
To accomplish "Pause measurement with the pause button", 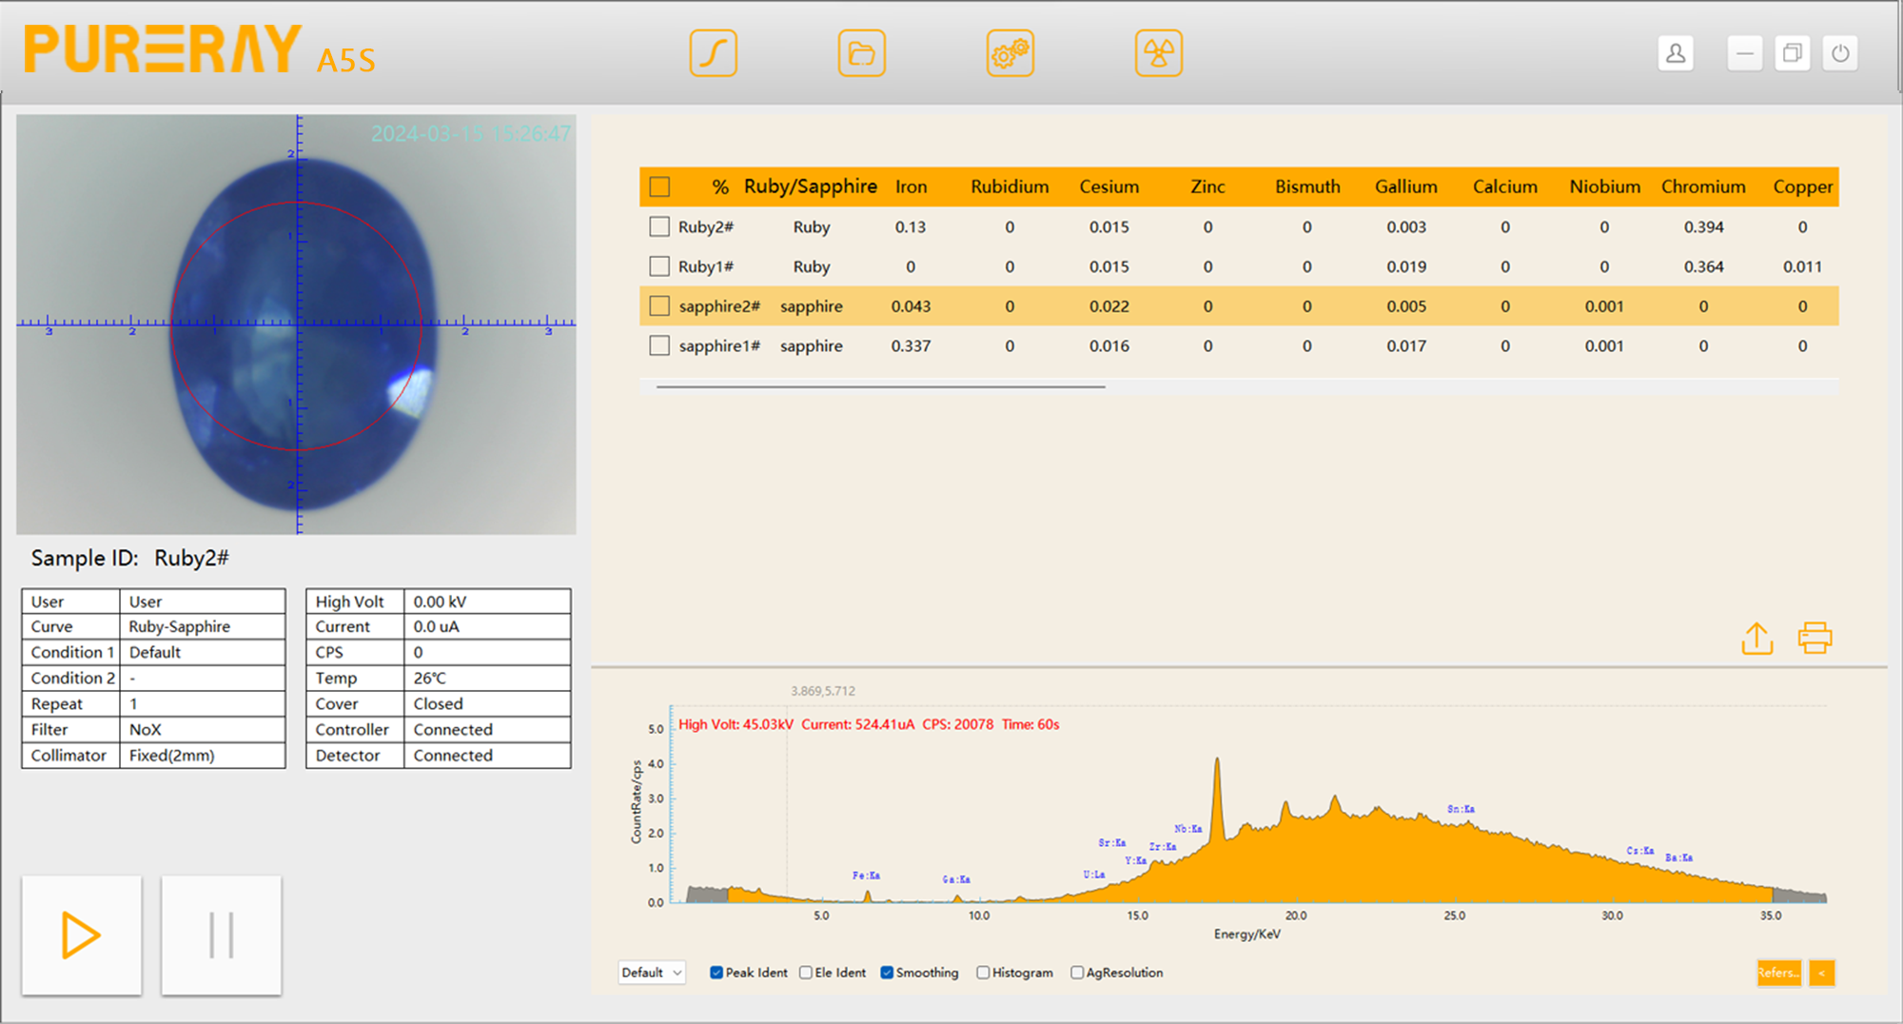I will [x=221, y=935].
